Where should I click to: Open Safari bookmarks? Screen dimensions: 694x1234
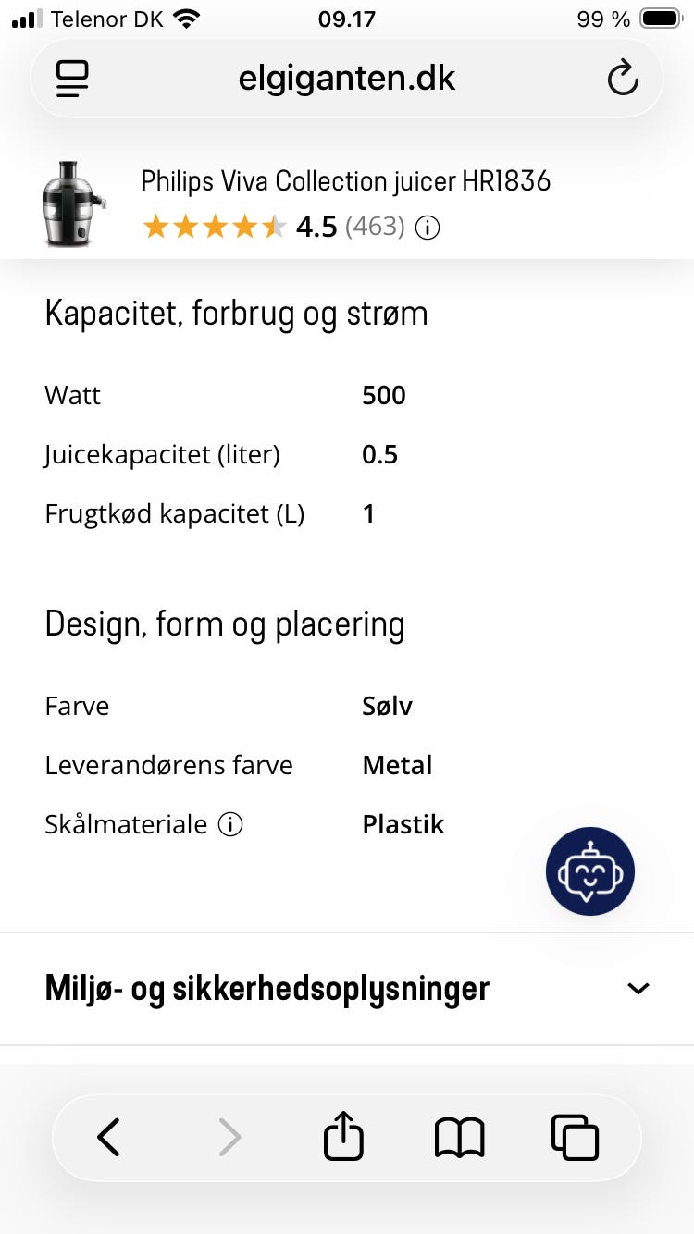[459, 1137]
